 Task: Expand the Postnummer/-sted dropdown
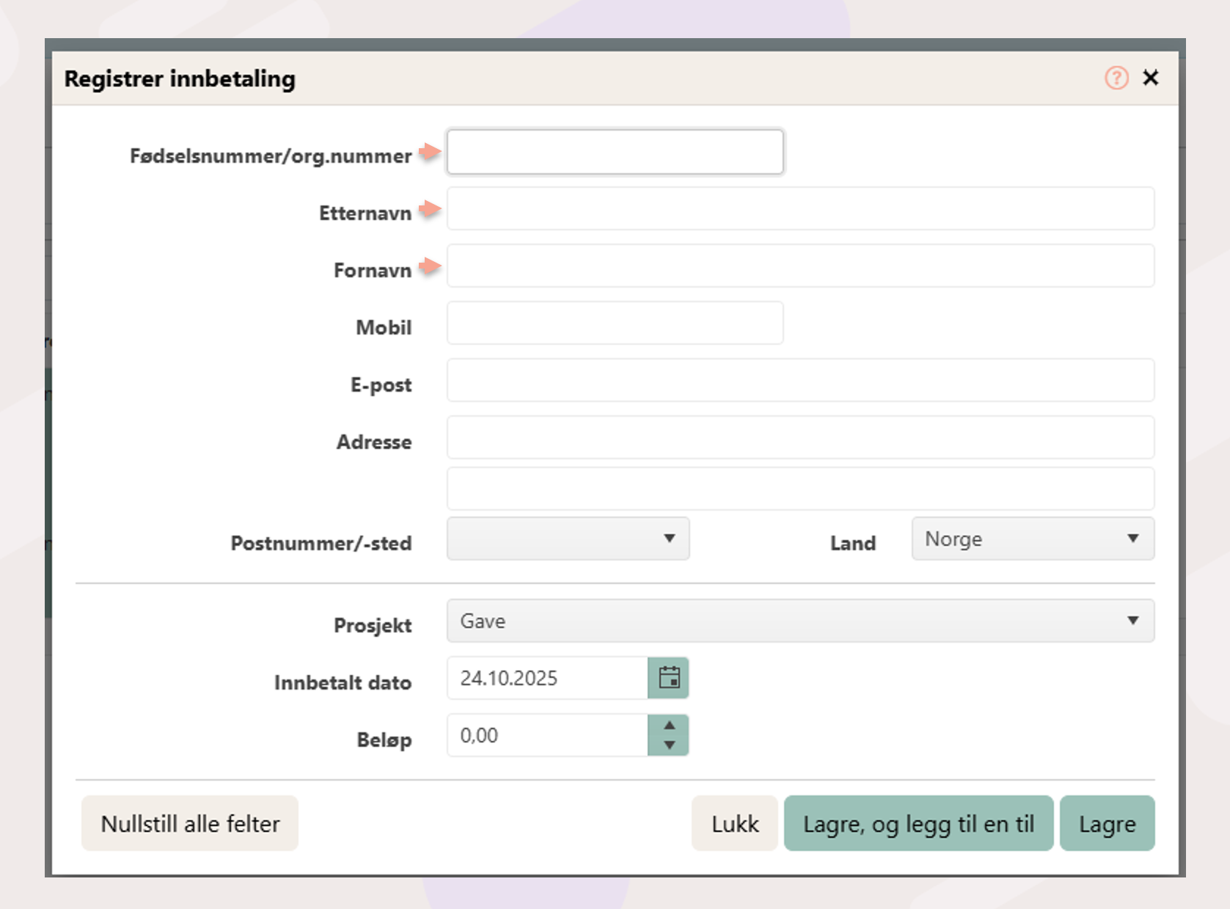click(x=568, y=539)
